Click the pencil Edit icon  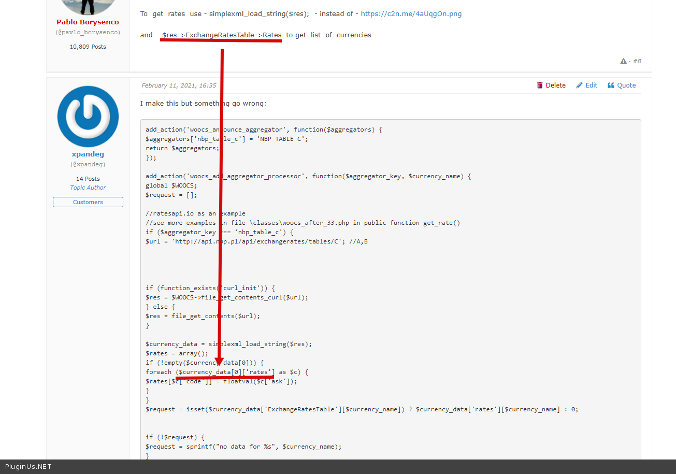pos(579,85)
